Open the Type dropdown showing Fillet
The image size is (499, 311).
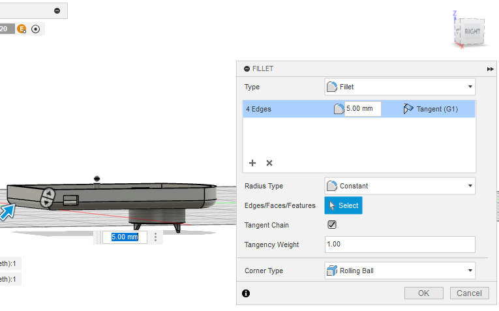pyautogui.click(x=400, y=87)
